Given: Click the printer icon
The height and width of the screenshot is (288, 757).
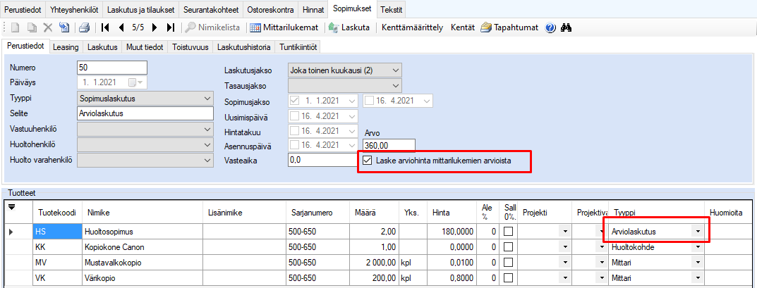Looking at the screenshot, I should click(85, 27).
